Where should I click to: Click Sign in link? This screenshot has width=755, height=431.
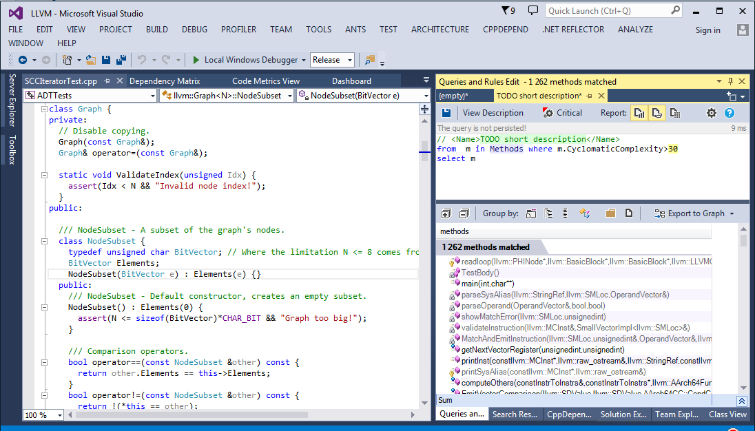pyautogui.click(x=708, y=30)
